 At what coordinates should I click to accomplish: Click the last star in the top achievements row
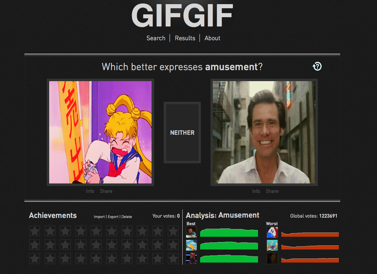[173, 231]
